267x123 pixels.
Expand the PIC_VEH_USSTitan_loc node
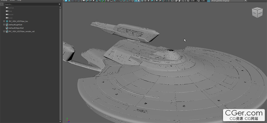click(4, 21)
